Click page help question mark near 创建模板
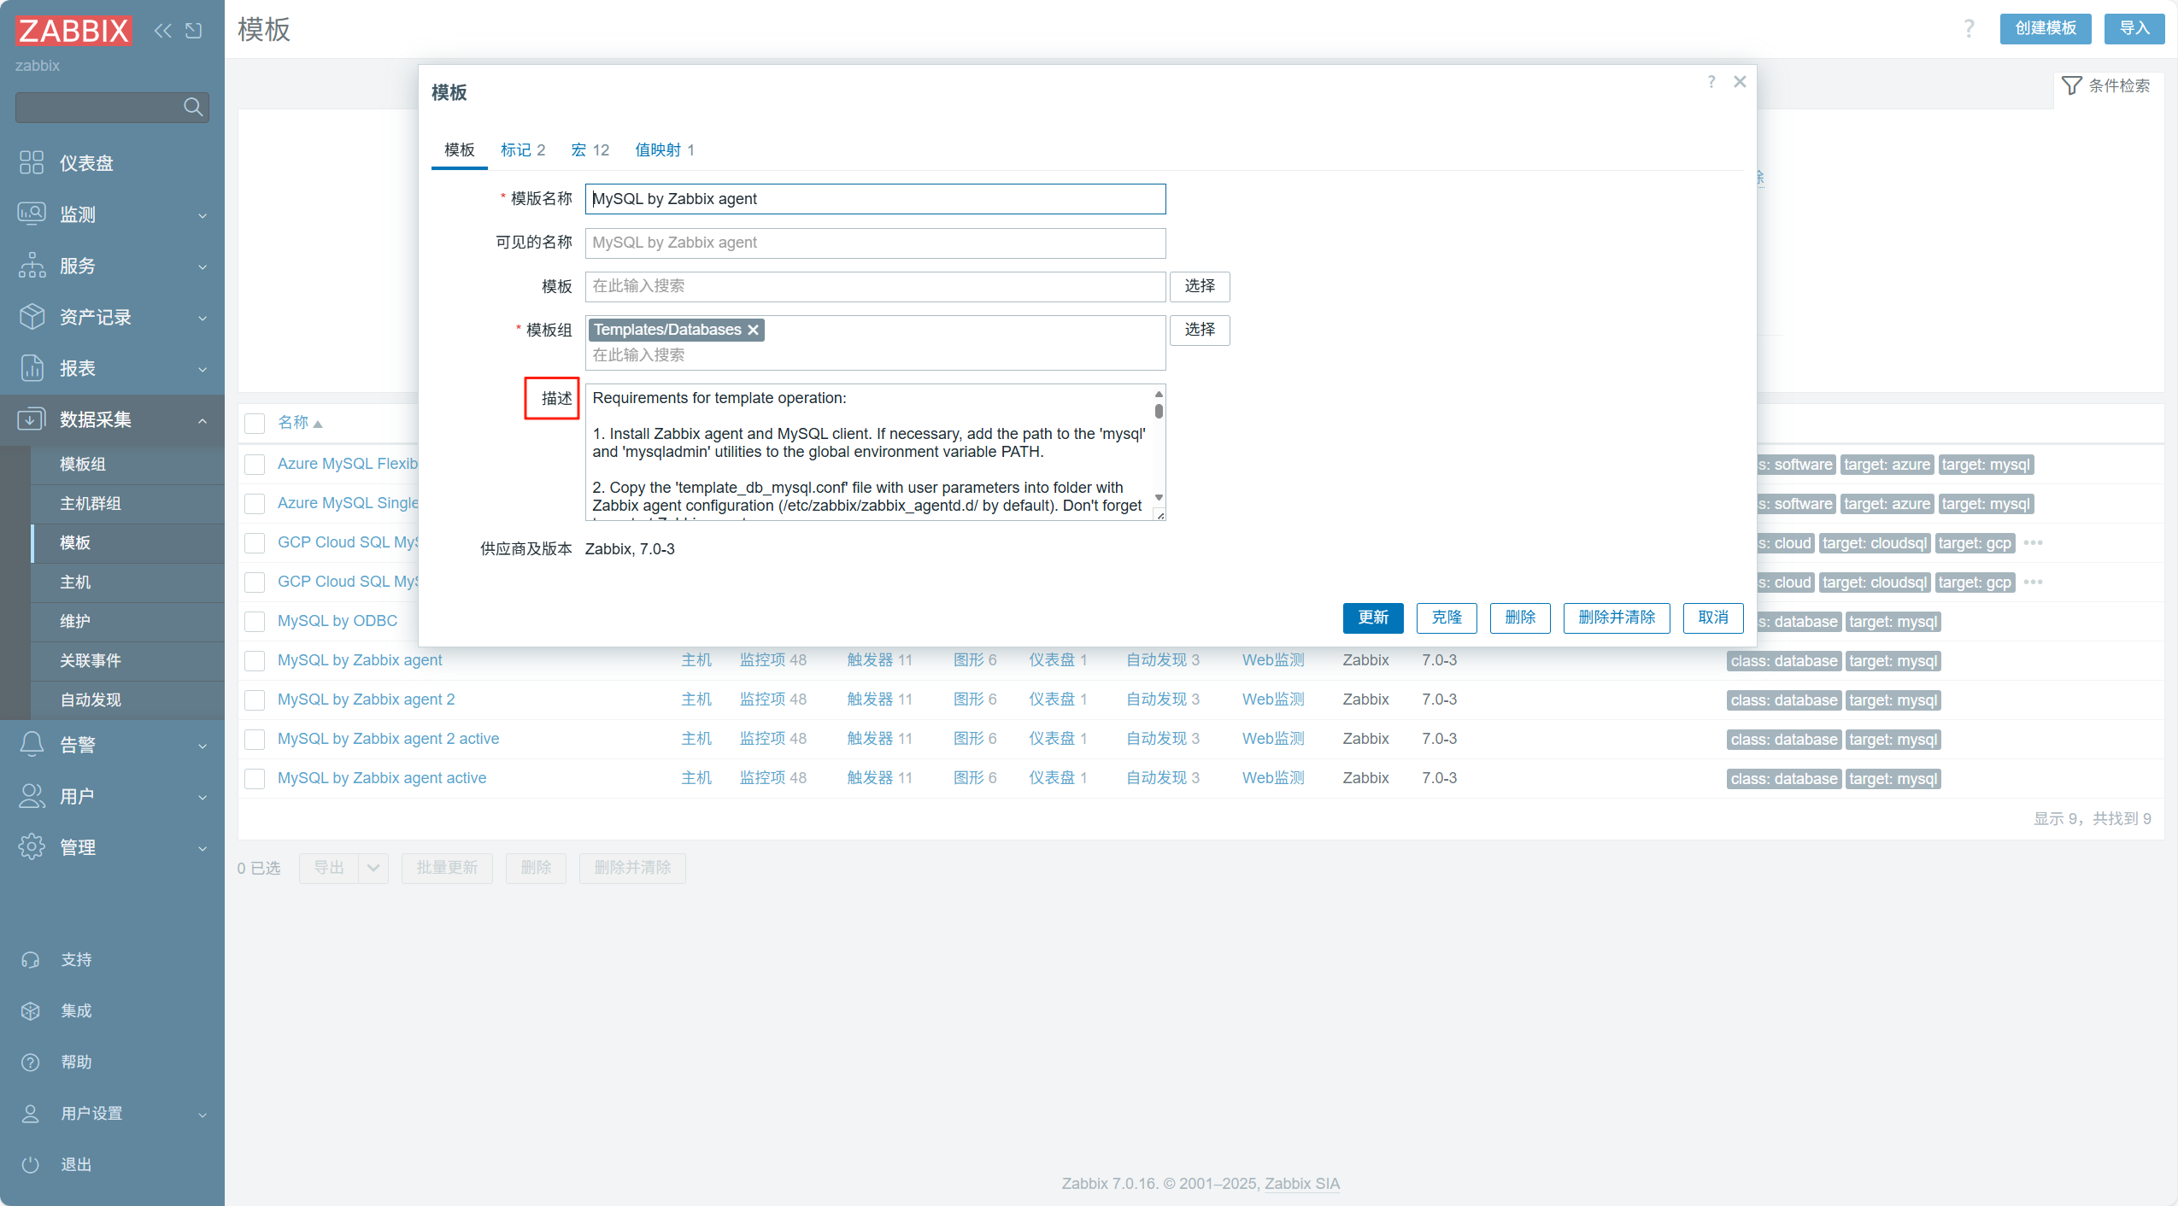2178x1206 pixels. 1969,29
